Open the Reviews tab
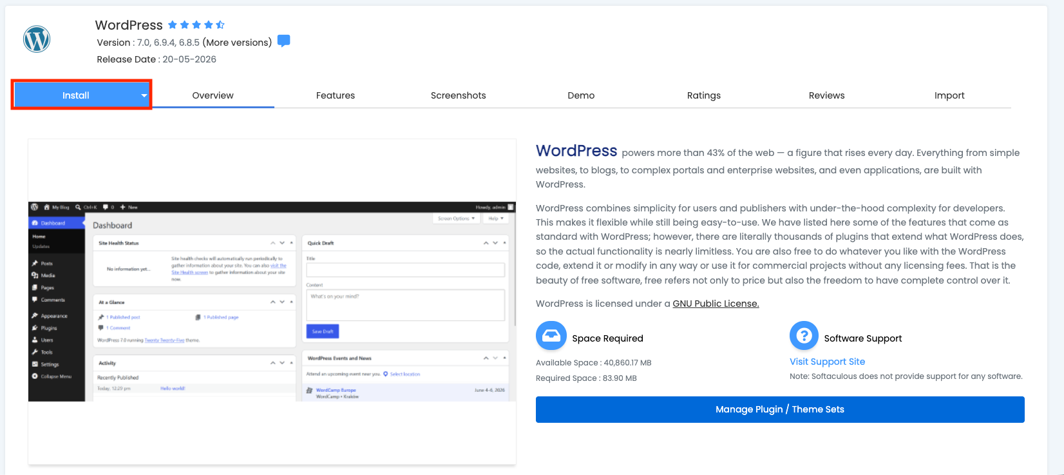This screenshot has width=1064, height=475. pos(827,95)
